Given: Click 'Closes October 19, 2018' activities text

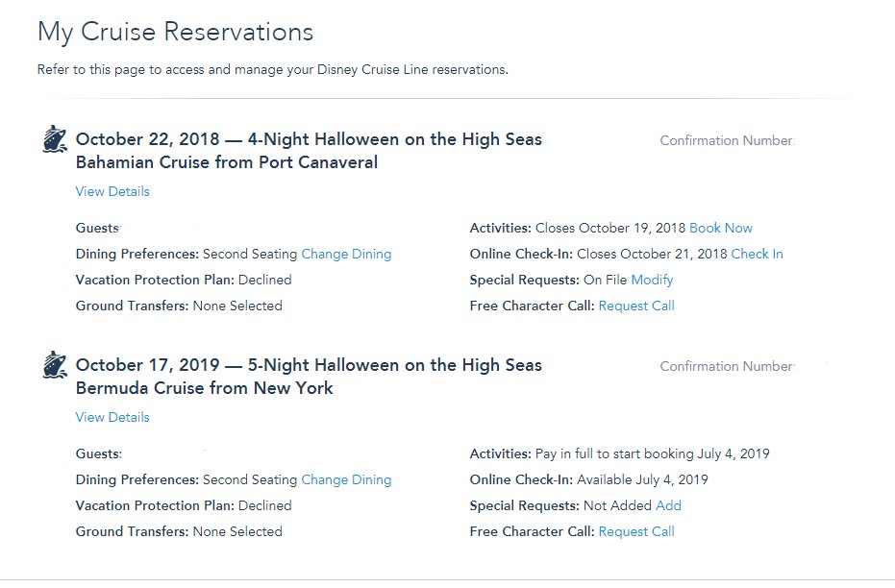Looking at the screenshot, I should pyautogui.click(x=610, y=228).
